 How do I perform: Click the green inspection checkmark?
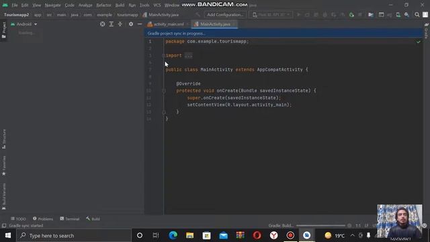point(418,42)
